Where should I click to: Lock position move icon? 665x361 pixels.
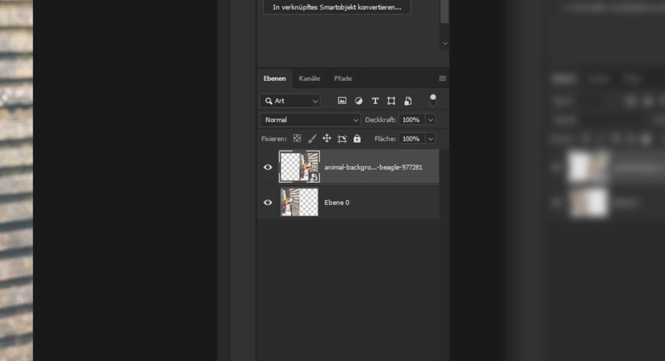327,138
